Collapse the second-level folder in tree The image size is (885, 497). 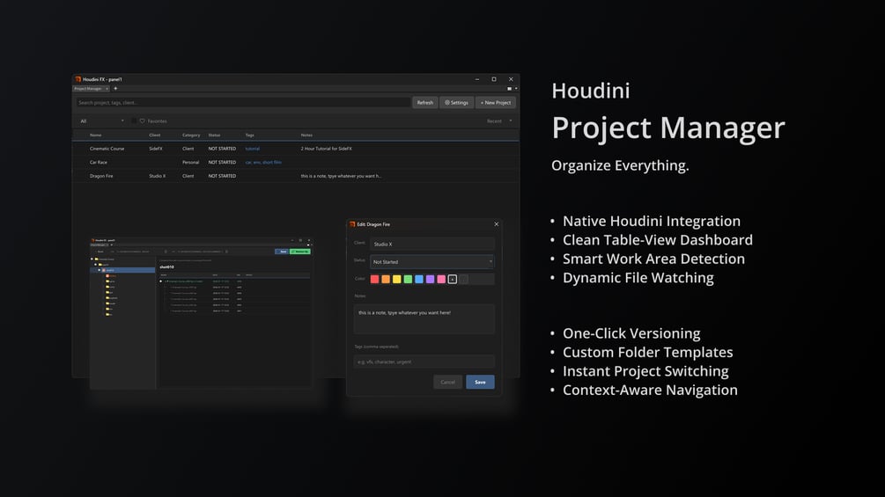tap(96, 264)
